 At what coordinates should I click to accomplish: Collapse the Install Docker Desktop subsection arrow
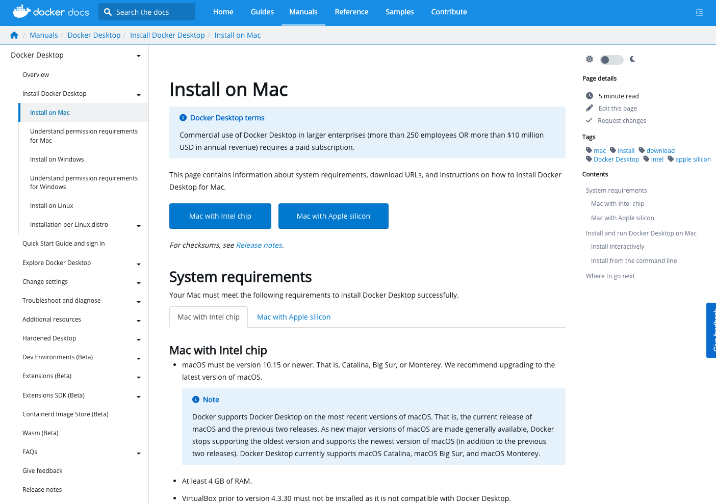[138, 95]
